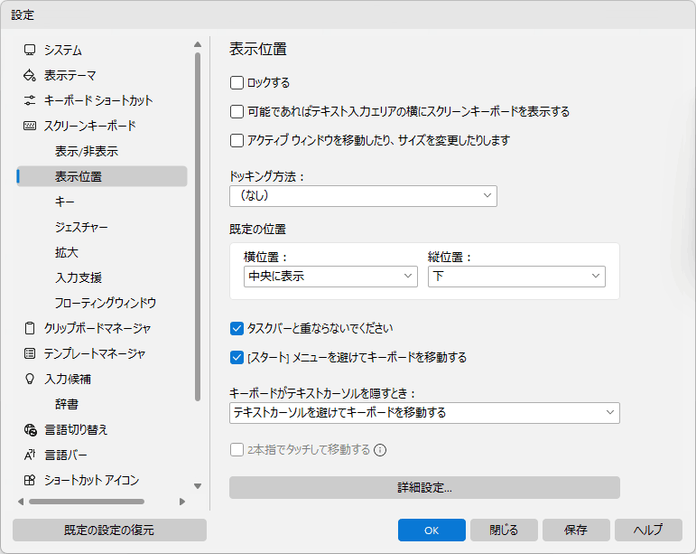
Task: Click the テンプレートマネージャ list icon
Action: pos(30,353)
